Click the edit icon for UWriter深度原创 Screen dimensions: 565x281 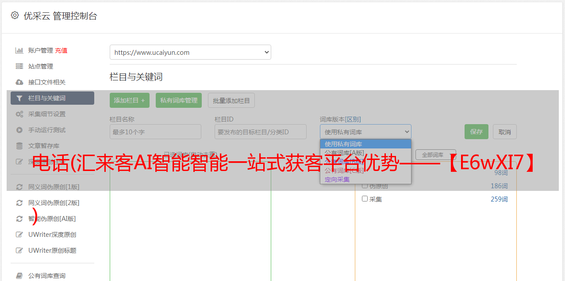point(19,235)
